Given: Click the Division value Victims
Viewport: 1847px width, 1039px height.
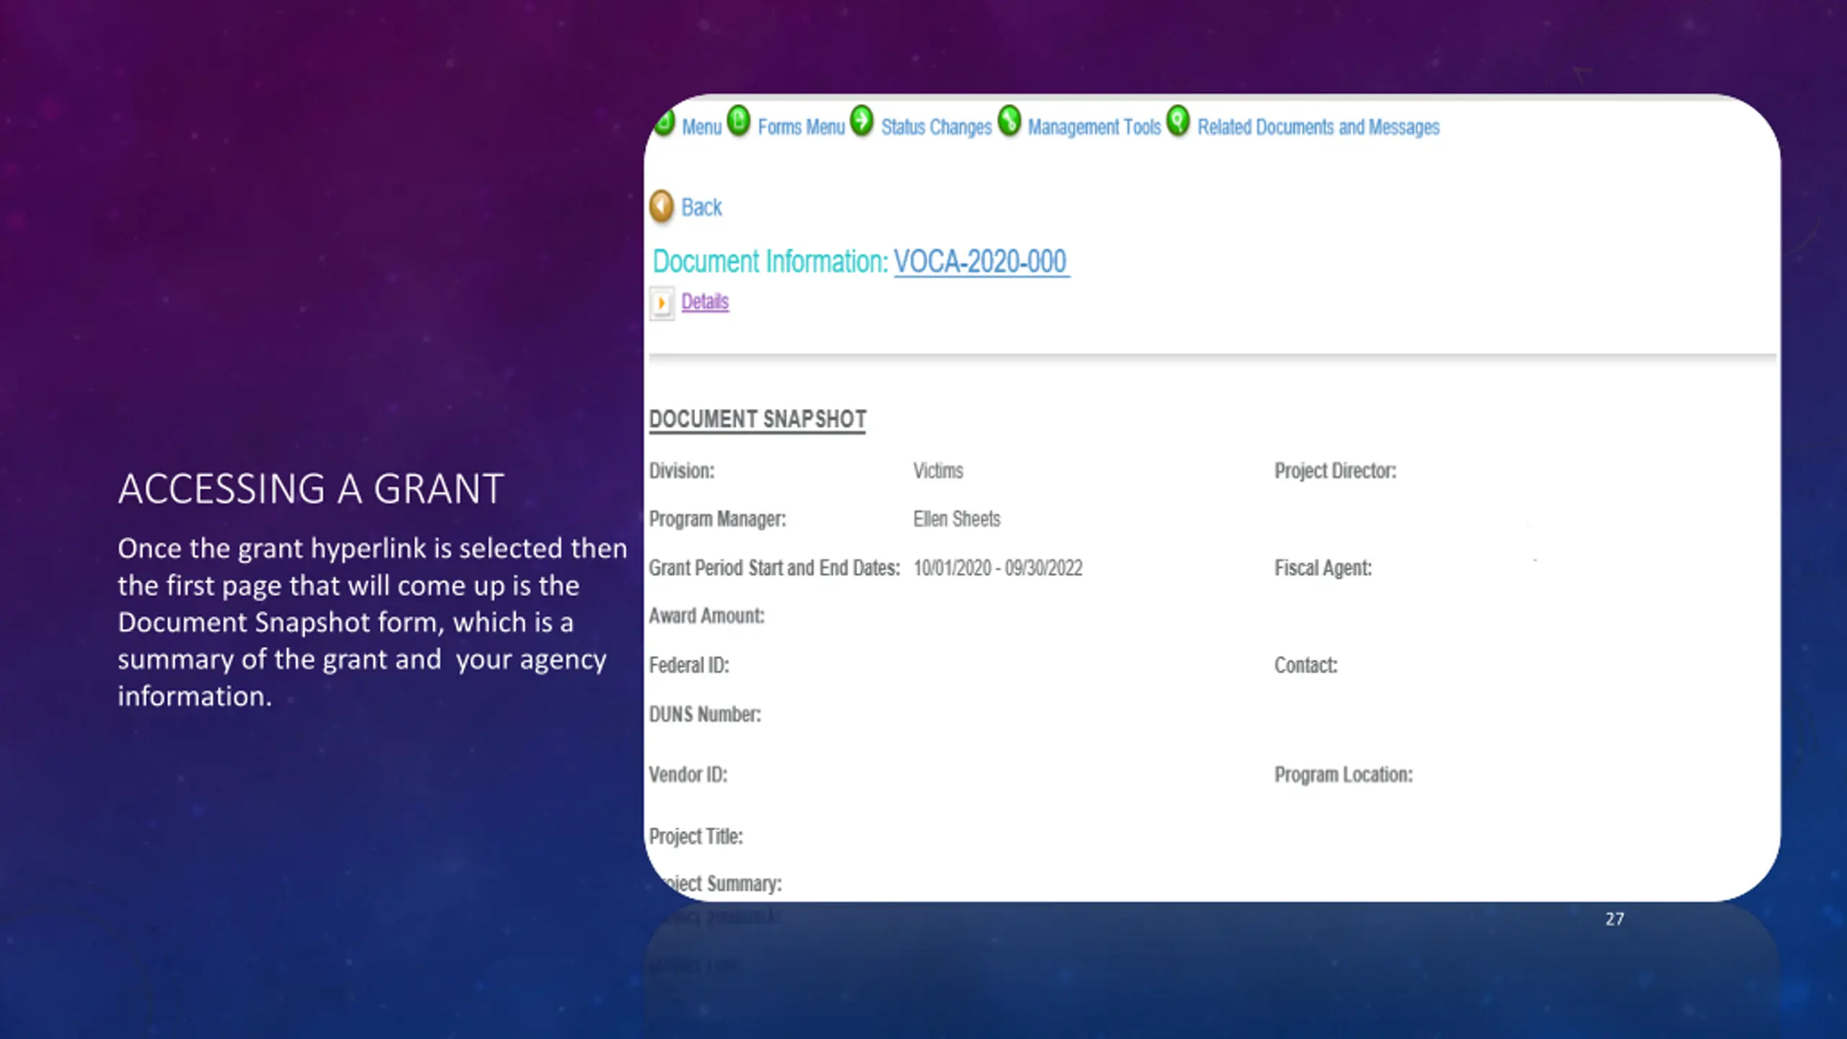Looking at the screenshot, I should pyautogui.click(x=938, y=470).
